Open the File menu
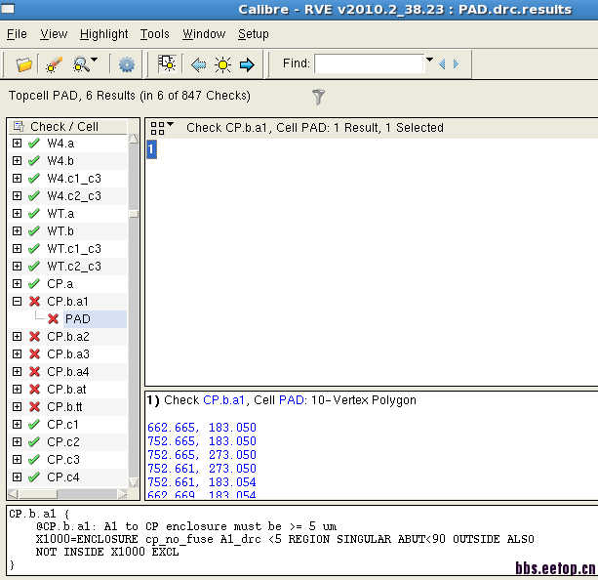 17,34
